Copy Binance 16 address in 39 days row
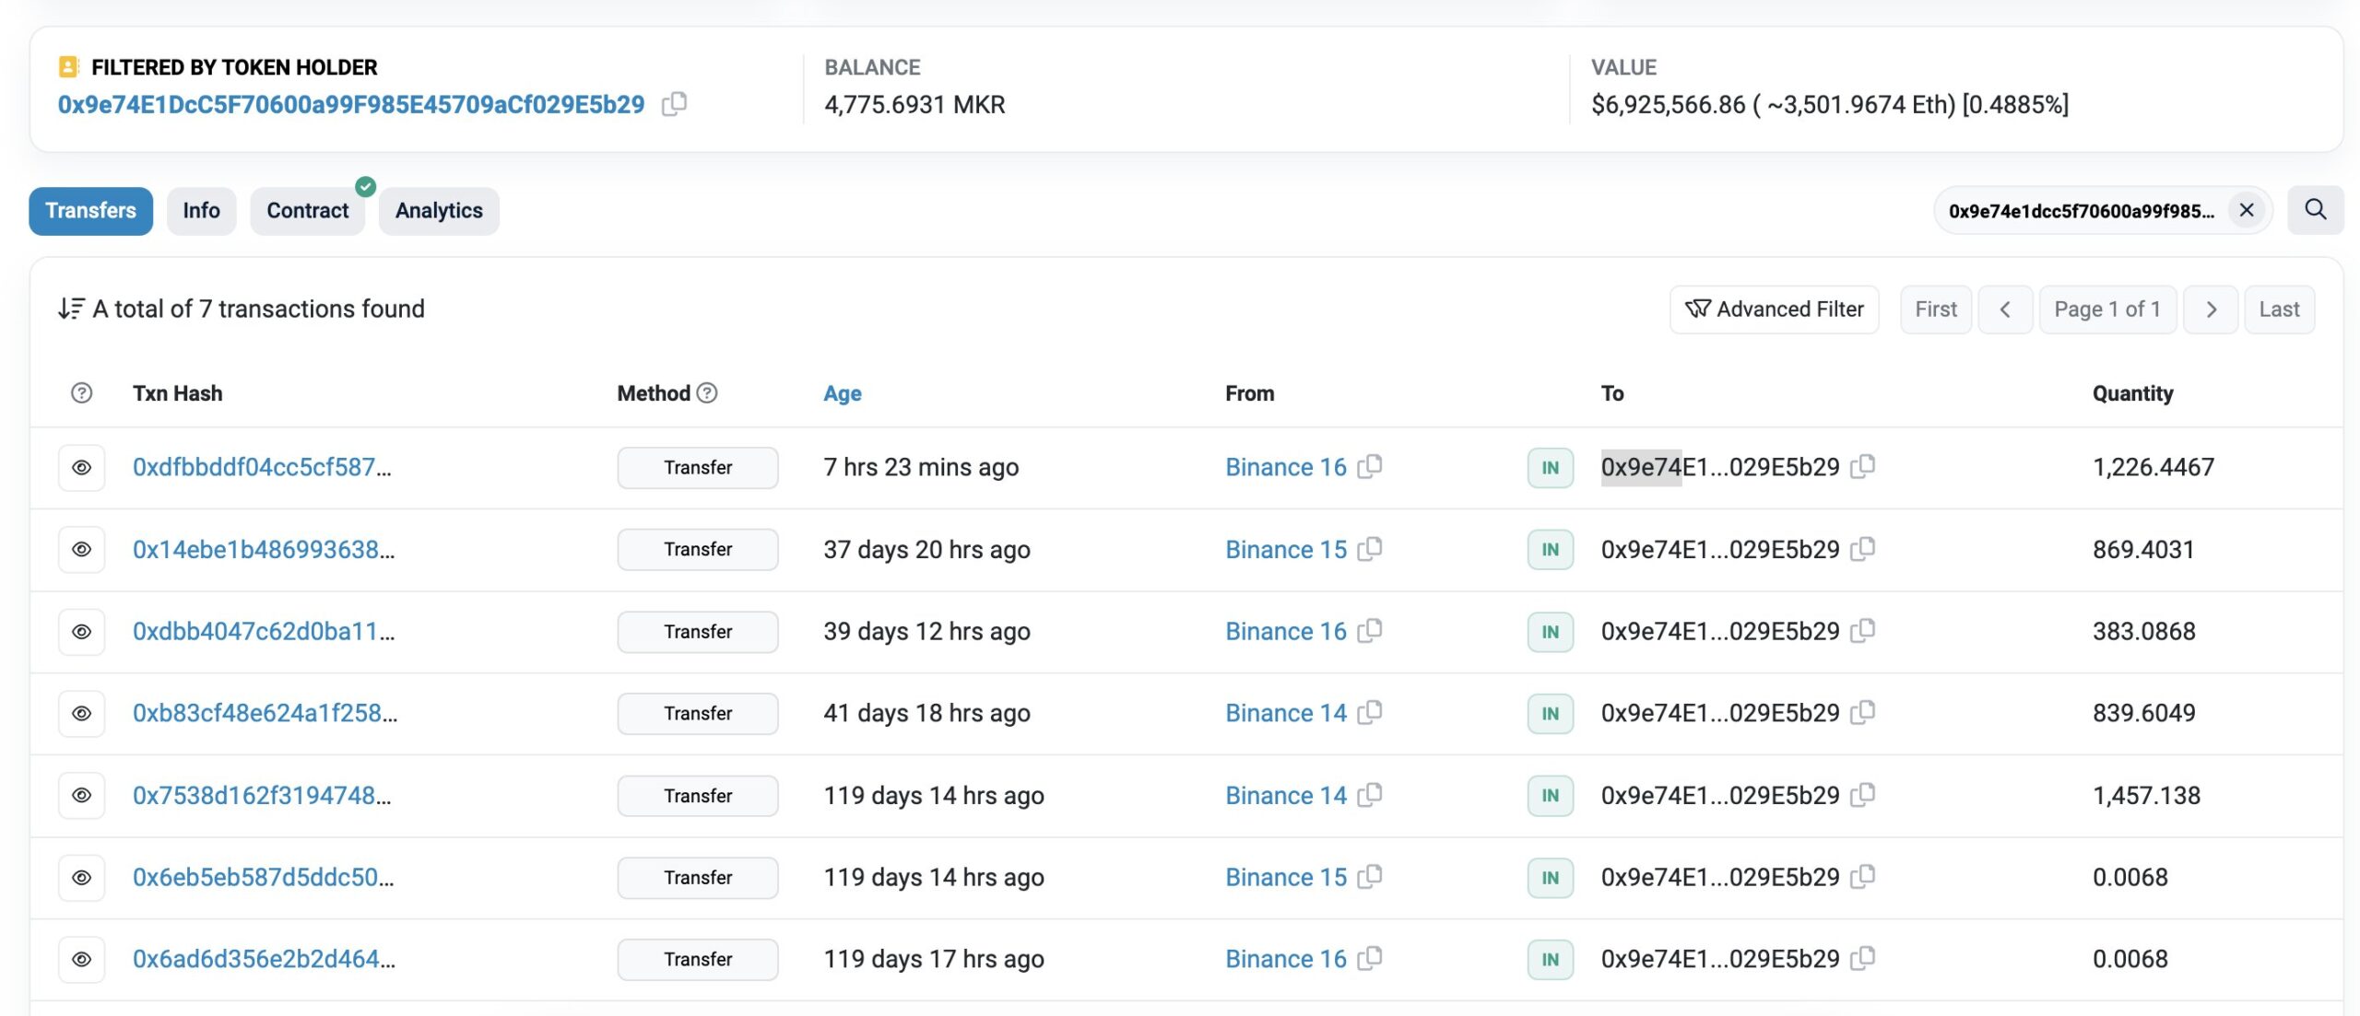Screen dimensions: 2360x1016 pyautogui.click(x=1370, y=631)
